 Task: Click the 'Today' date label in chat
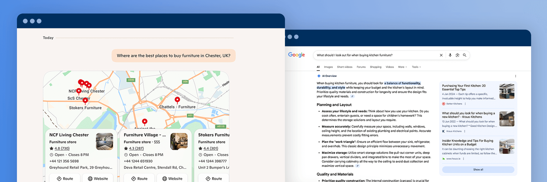48,38
